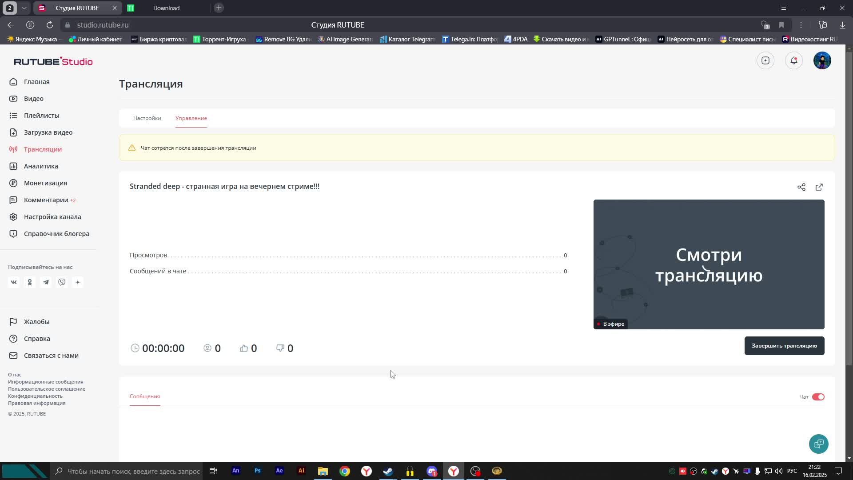The image size is (853, 480).
Task: Click the share icon for the stream
Action: 801,187
